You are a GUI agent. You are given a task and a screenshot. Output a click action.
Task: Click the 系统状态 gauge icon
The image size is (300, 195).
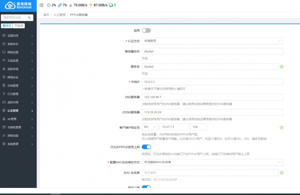pyautogui.click(x=4, y=44)
